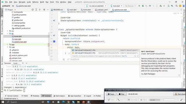Open Build Variants side tab
186x104 pixels.
(x=2, y=86)
